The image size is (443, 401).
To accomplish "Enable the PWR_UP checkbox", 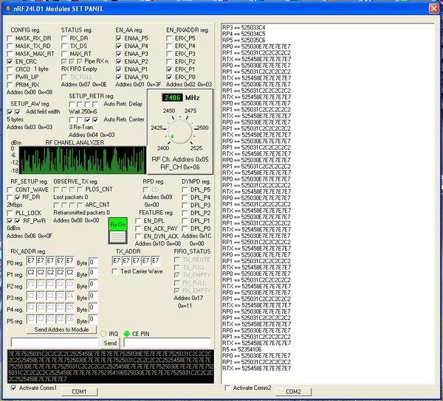I will [10, 77].
